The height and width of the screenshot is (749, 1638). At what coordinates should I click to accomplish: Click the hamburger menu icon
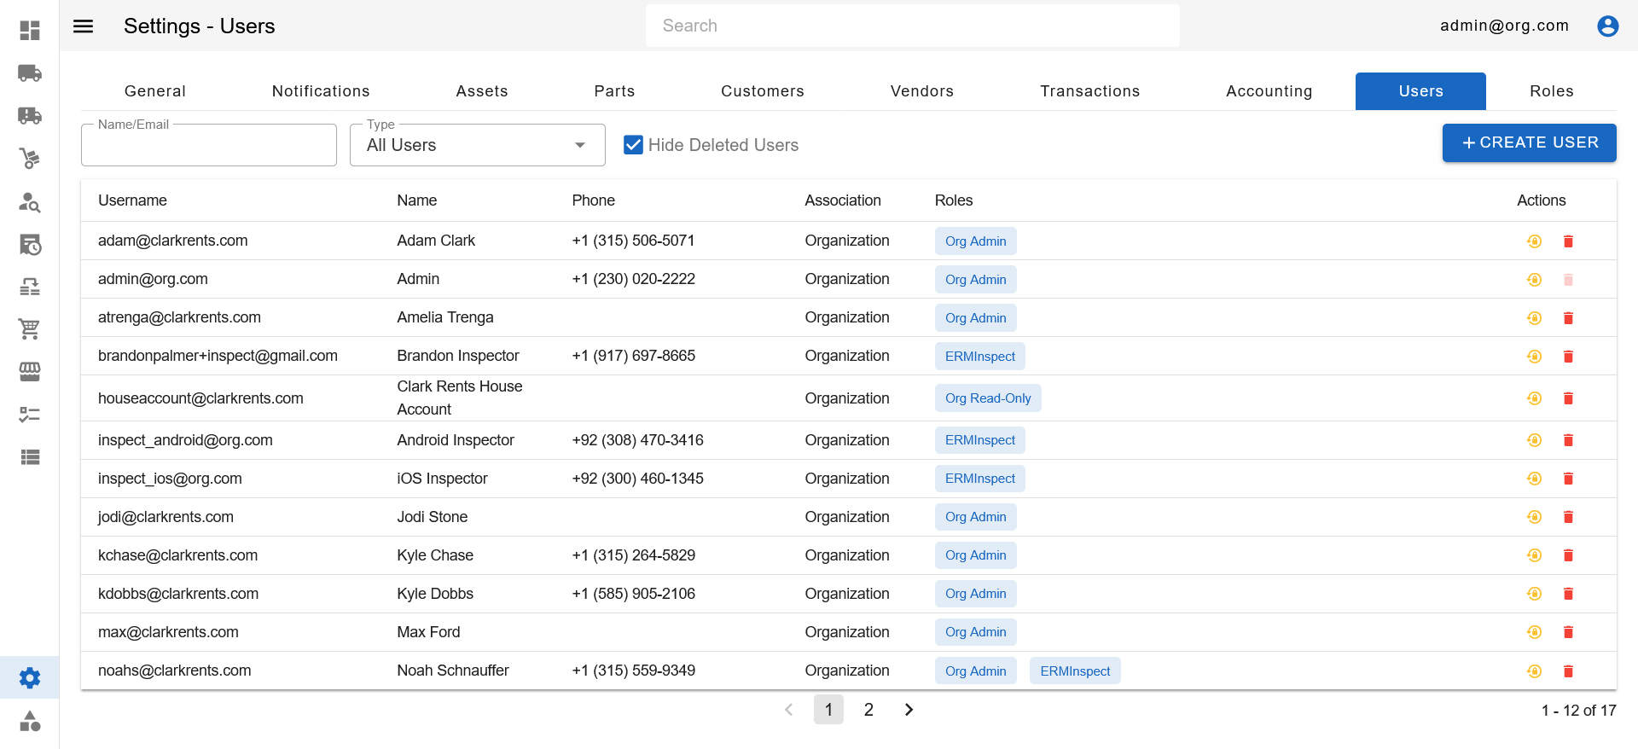83,26
